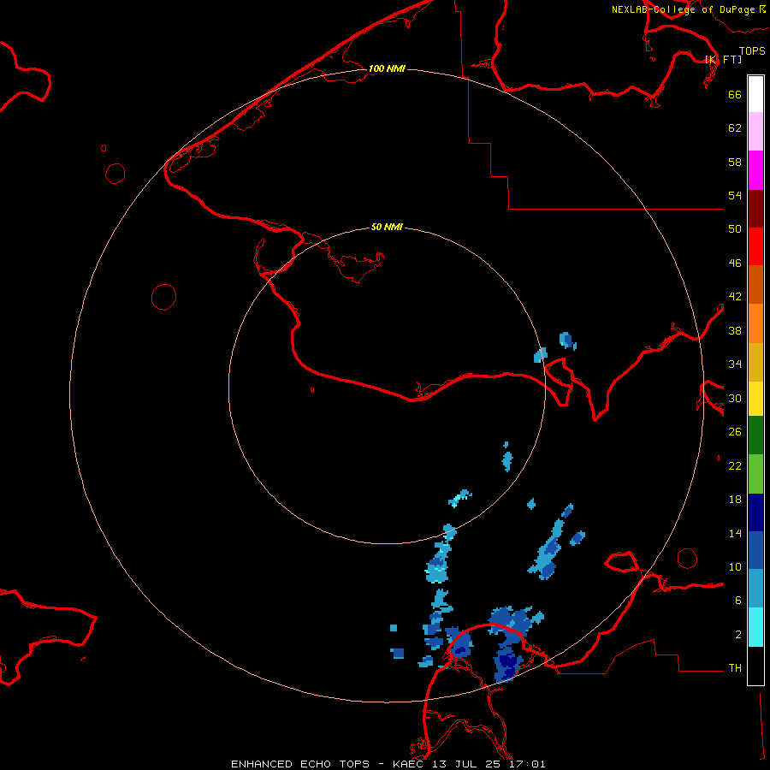The image size is (770, 770).
Task: Click the legend value 58
Action: pos(735,162)
